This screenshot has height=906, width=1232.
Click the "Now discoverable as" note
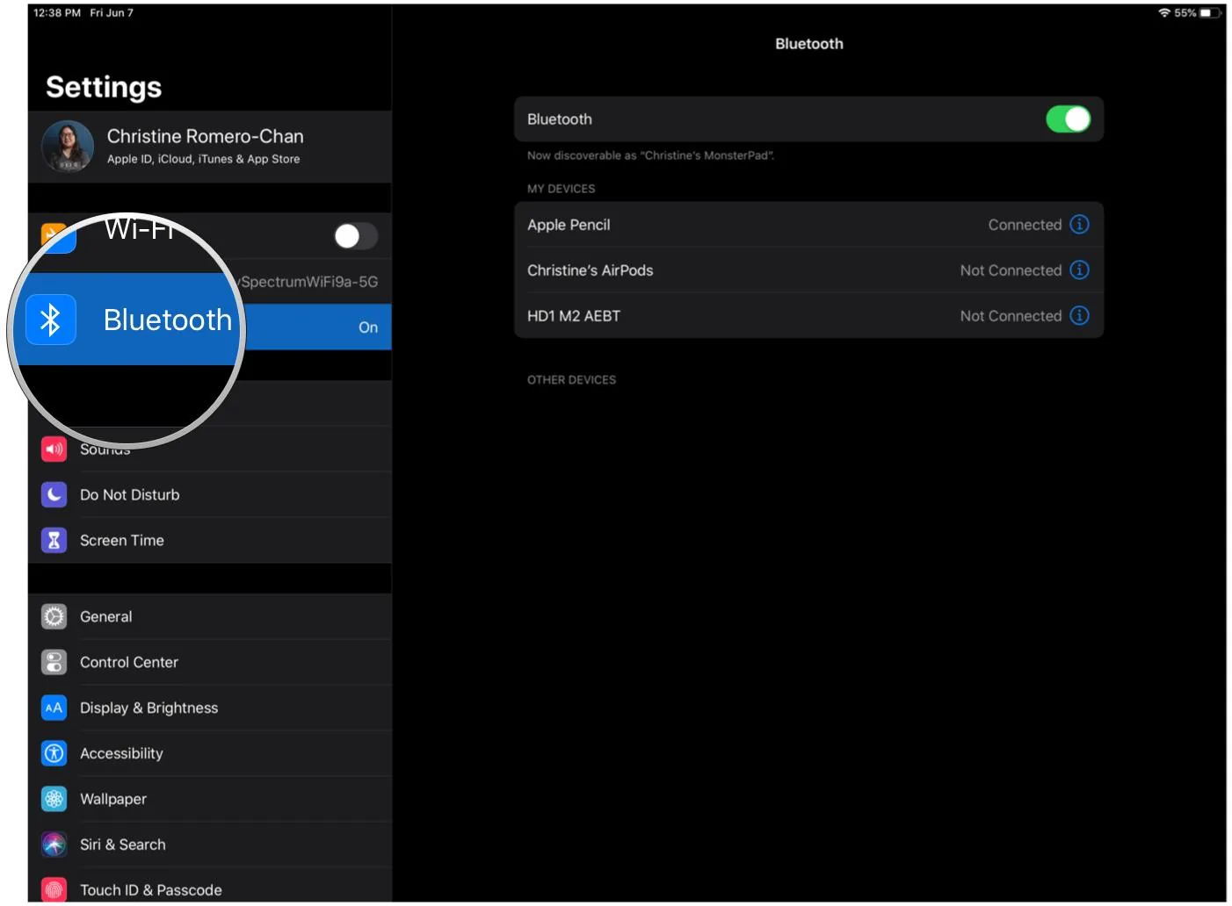(x=650, y=155)
